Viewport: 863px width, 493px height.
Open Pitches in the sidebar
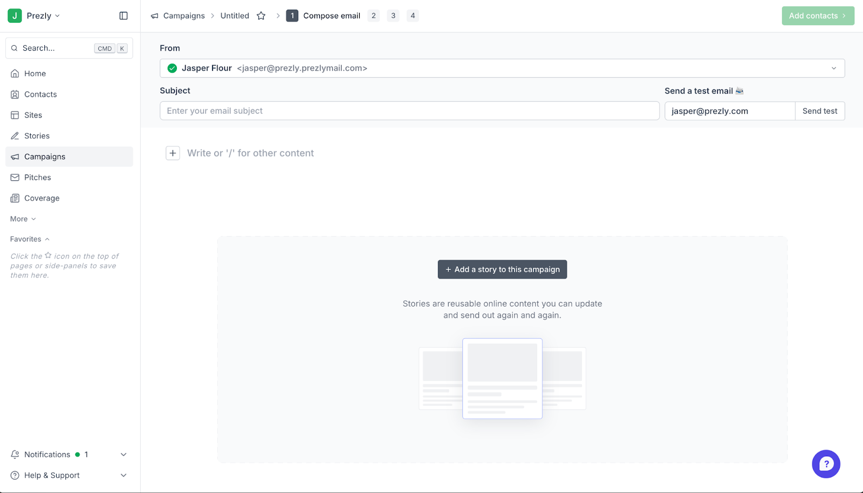37,177
